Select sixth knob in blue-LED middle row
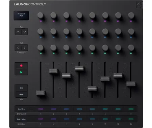This screenshot has height=128, width=152. click(105, 32)
